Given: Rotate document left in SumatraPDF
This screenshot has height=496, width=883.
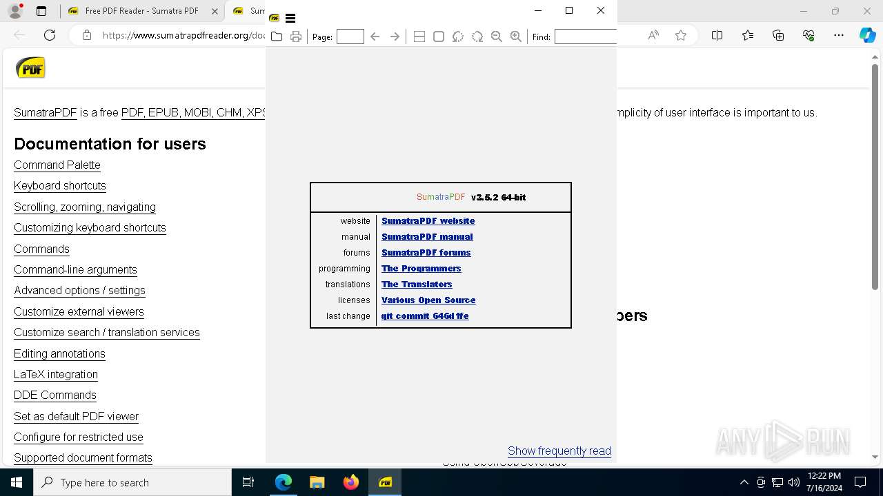Looking at the screenshot, I should tap(458, 37).
